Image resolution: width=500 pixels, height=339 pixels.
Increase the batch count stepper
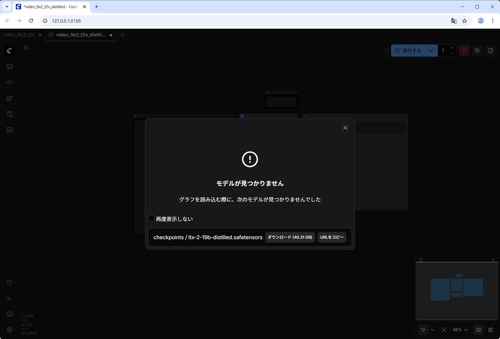452,48
